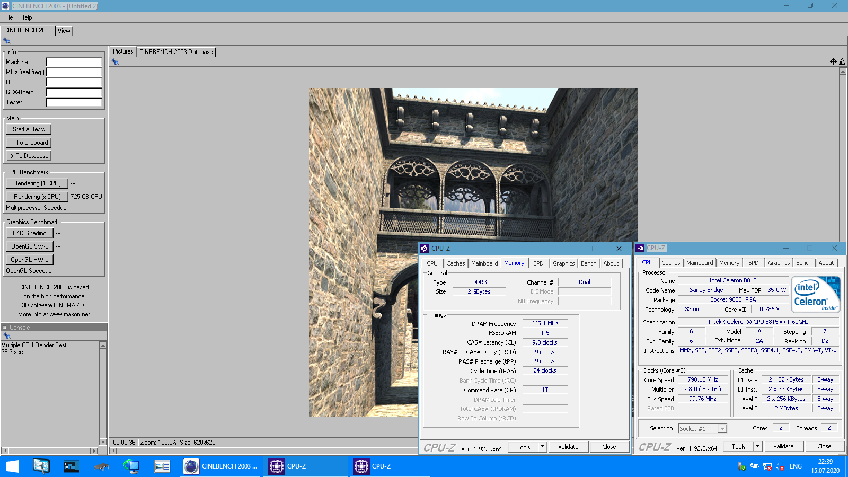Open Memory tab in right CPU-Z window
This screenshot has width=848, height=477.
click(x=729, y=263)
